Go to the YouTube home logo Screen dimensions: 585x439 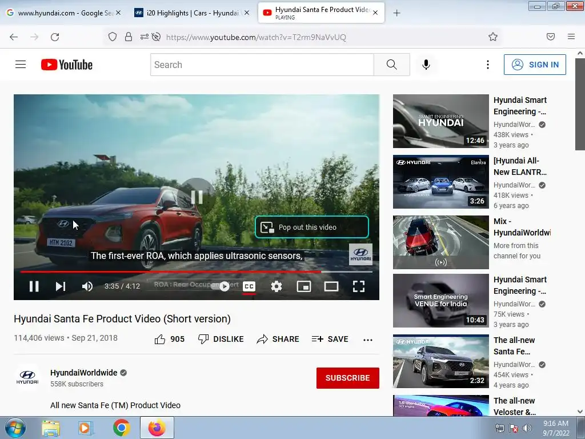click(67, 65)
